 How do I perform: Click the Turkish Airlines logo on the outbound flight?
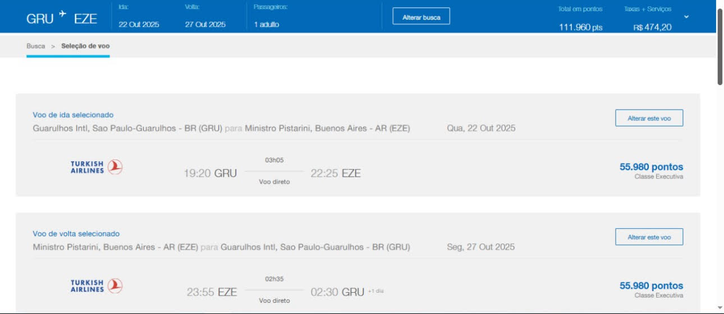[97, 167]
